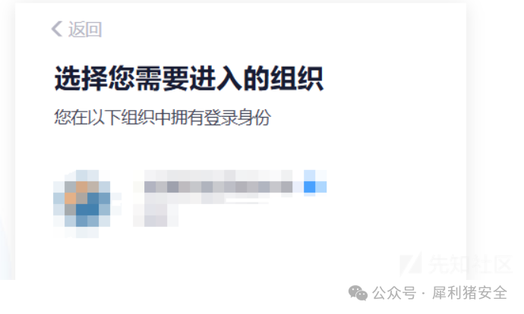Open the blurred organization name entry
Screen dimensions: 524x314
[x=219, y=187]
